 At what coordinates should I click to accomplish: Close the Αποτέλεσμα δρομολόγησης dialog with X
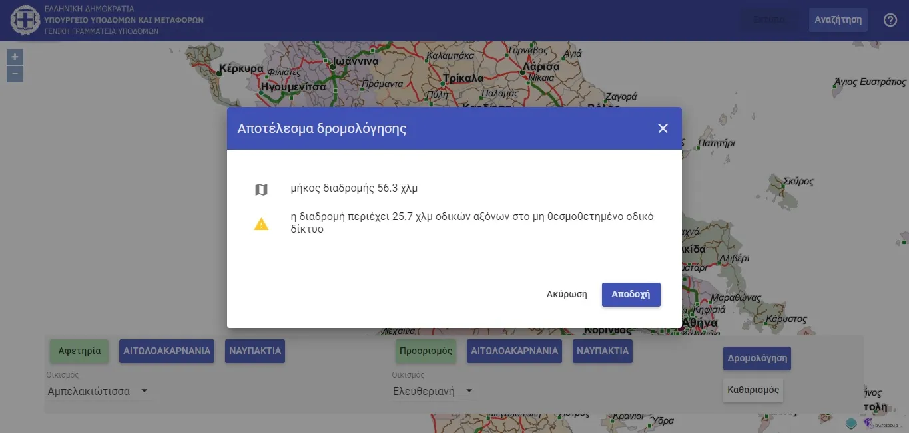(x=663, y=128)
